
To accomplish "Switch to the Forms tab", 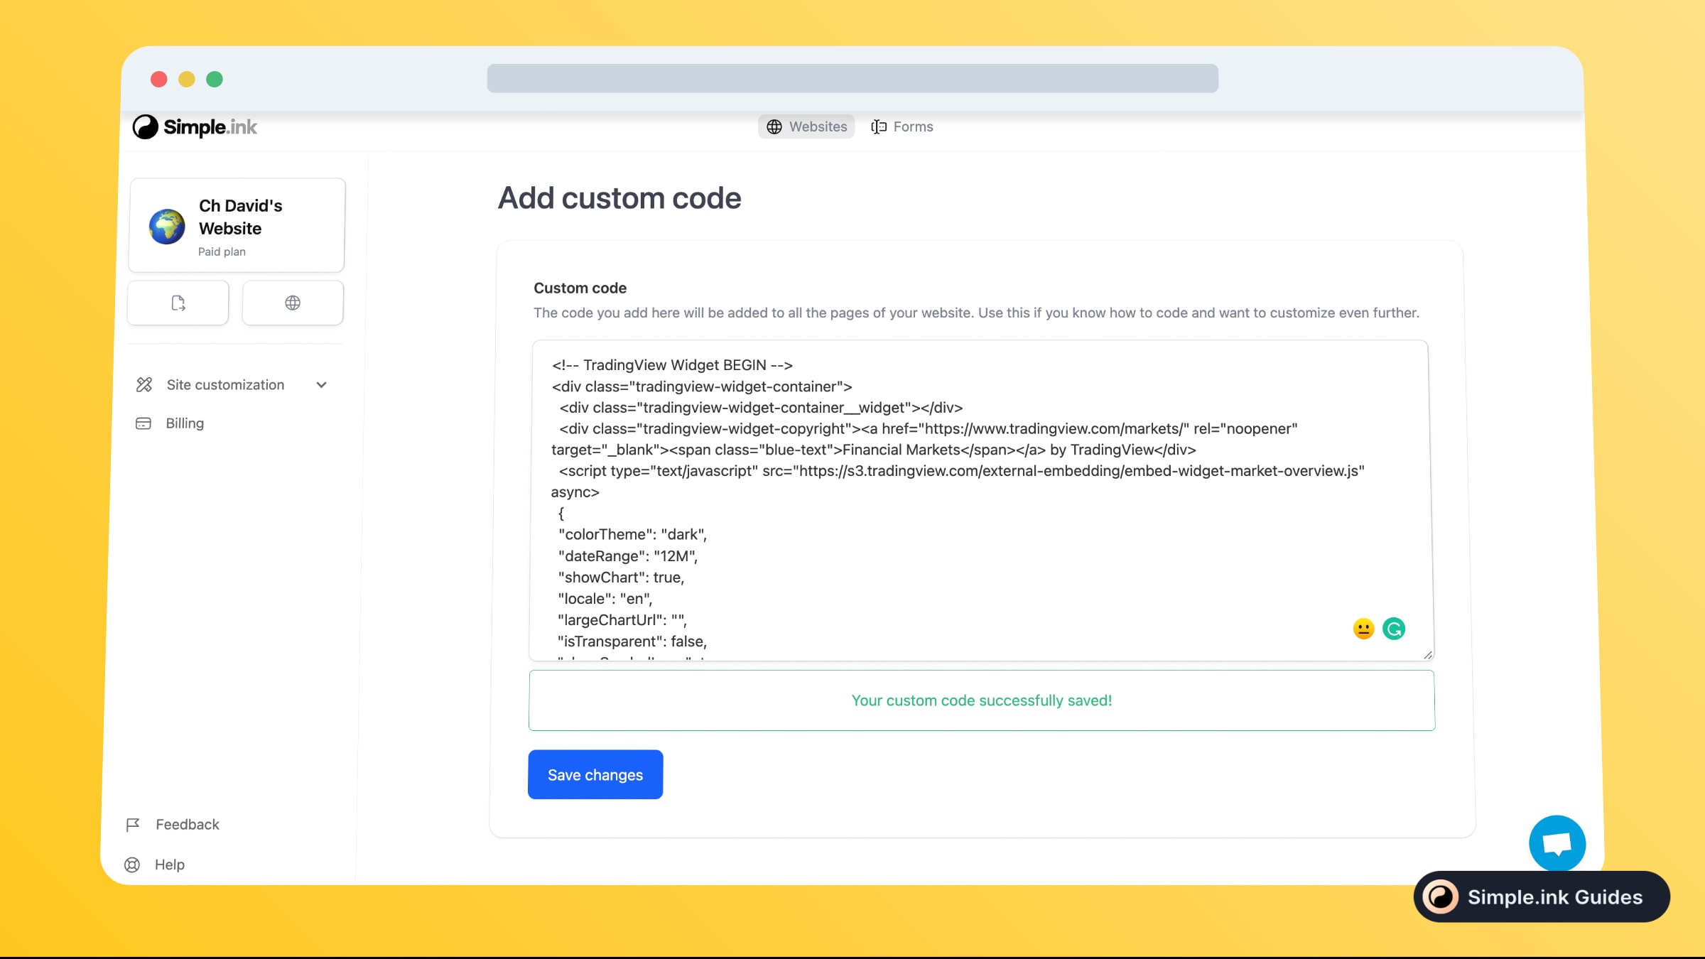I will point(902,126).
